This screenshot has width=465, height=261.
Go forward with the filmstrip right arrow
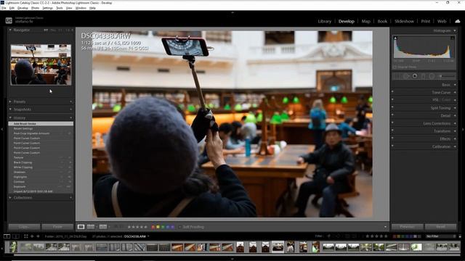point(38,236)
